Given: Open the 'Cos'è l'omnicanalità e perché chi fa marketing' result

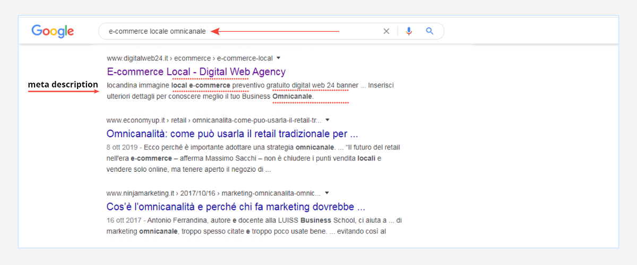Looking at the screenshot, I should coord(236,206).
